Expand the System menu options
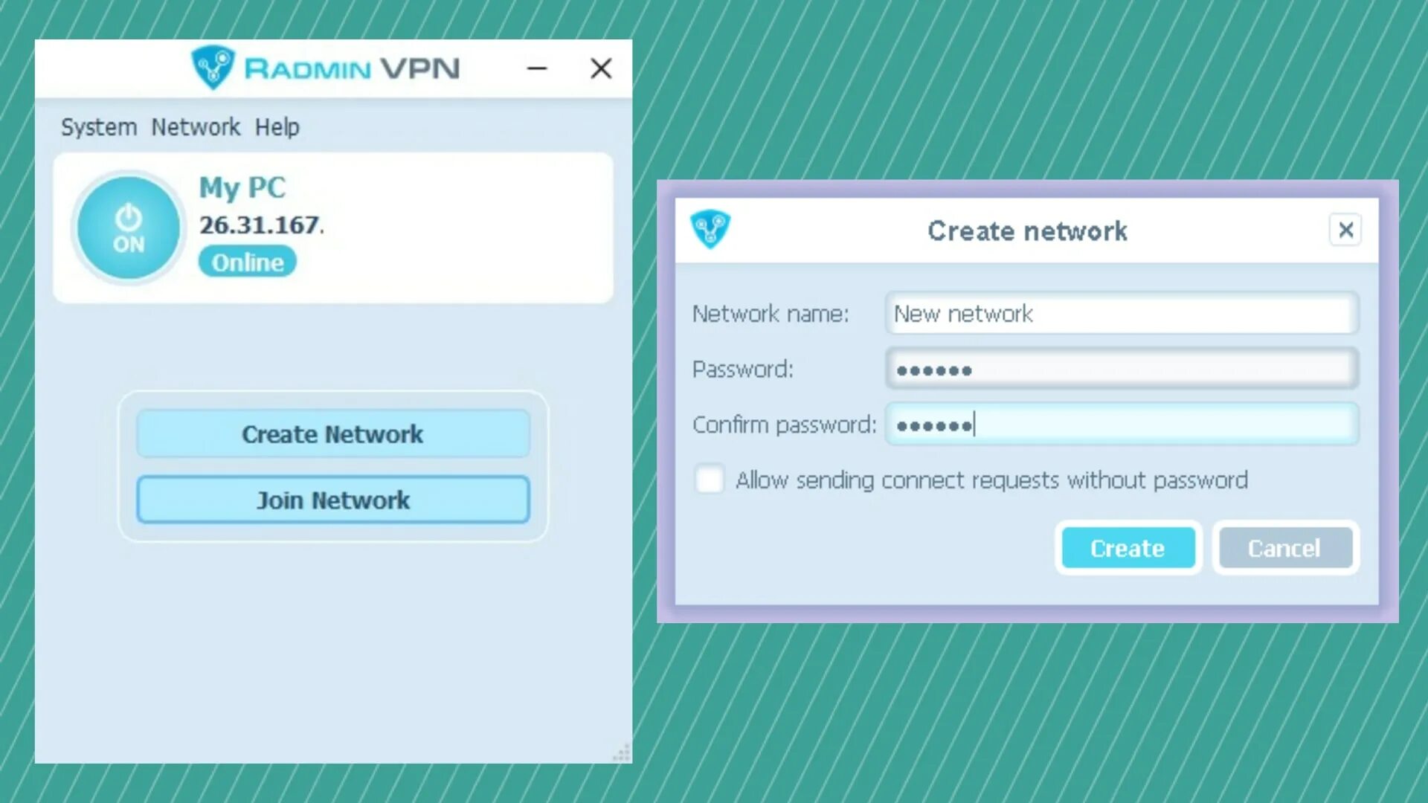This screenshot has height=803, width=1428. coord(99,126)
